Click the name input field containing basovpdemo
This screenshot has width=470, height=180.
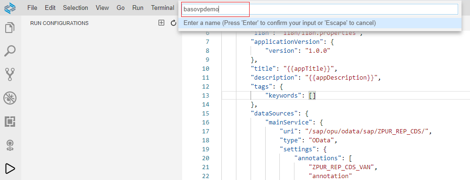tap(319, 9)
